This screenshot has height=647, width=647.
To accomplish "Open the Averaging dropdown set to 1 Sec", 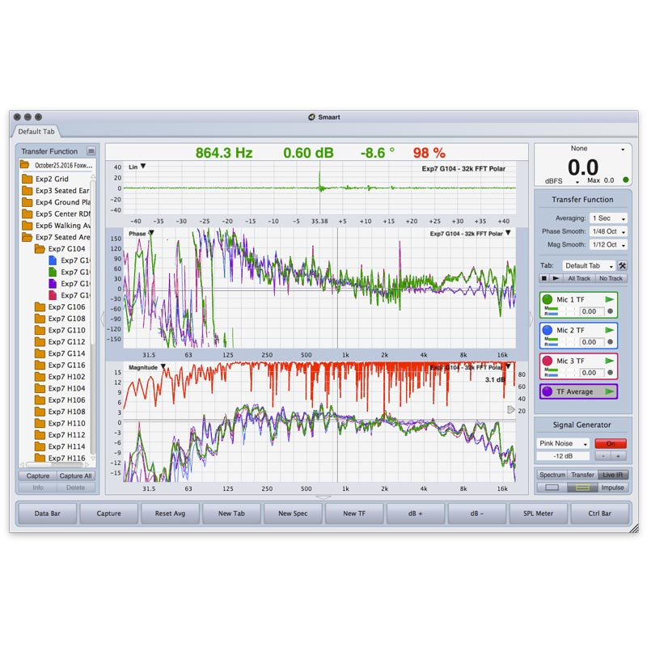I will tap(608, 218).
